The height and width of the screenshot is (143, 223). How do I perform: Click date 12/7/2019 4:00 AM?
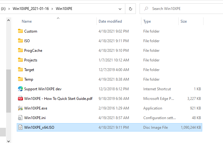[114, 70]
